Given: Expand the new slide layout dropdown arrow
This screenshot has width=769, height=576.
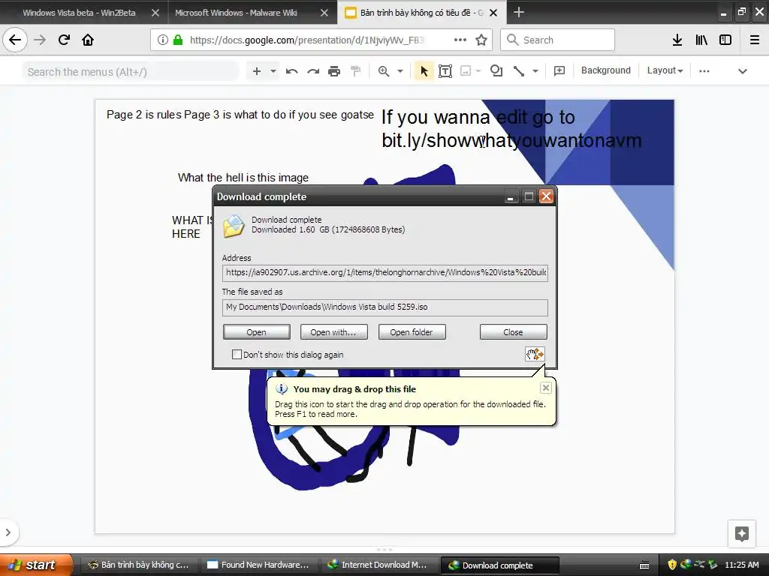Looking at the screenshot, I should click(x=273, y=71).
